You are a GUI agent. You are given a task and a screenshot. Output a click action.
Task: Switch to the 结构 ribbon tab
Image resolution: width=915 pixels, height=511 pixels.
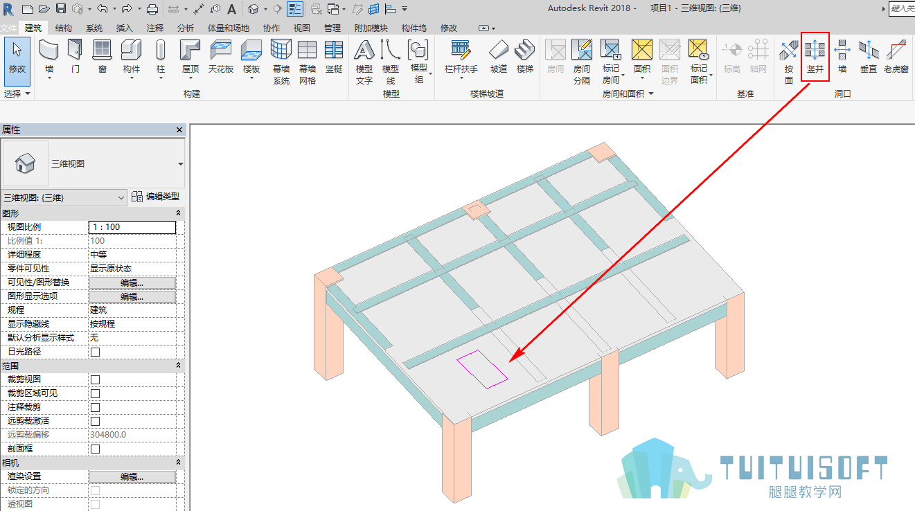[x=63, y=28]
